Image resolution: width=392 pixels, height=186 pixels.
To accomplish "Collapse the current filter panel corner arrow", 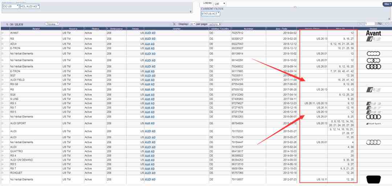I will (389, 19).
